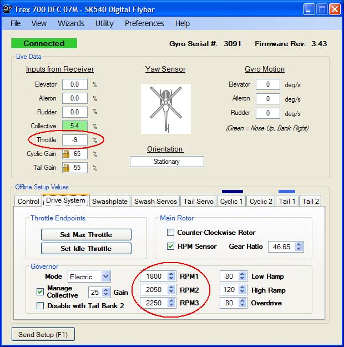Viewport: 344px width, 347px height.
Task: Open the Wizards menu
Action: coord(71,23)
